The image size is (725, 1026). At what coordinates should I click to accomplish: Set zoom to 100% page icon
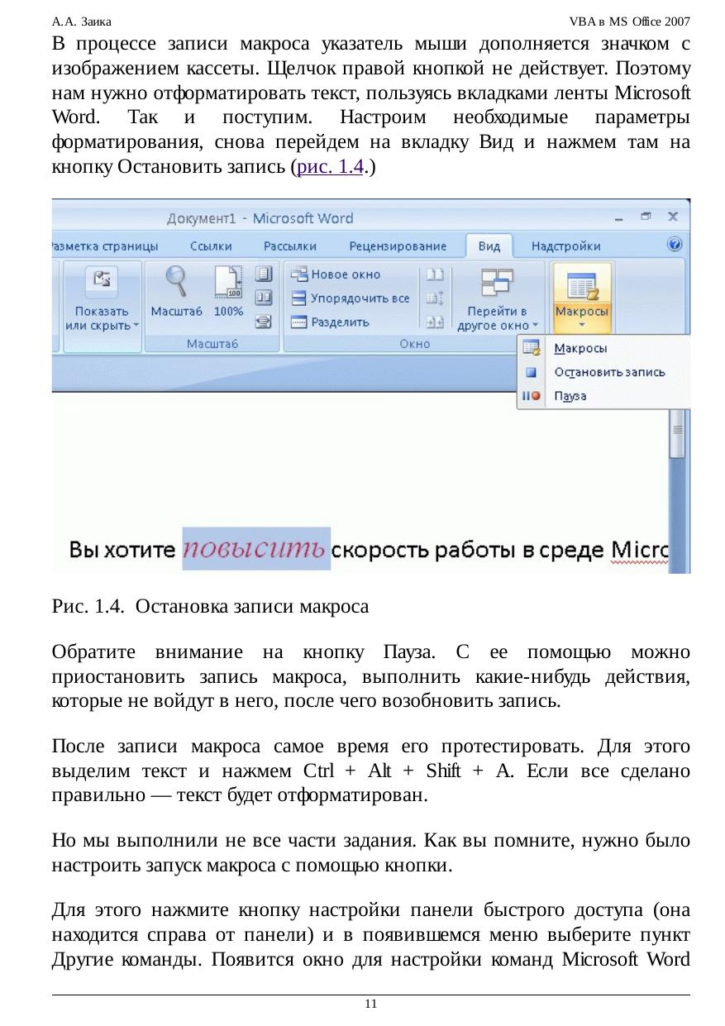click(228, 284)
